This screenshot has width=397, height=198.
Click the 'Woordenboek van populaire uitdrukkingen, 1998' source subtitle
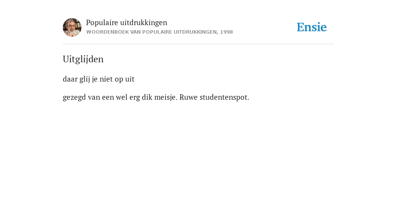coord(159,32)
